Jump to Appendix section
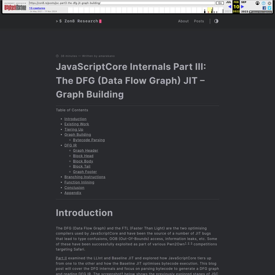The width and height of the screenshot is (275, 275). click(73, 193)
